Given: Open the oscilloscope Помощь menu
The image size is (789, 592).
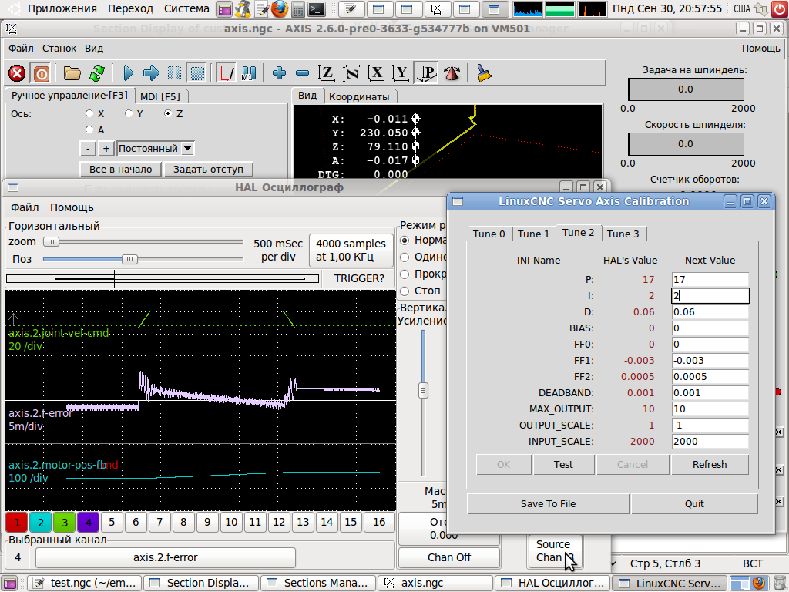Looking at the screenshot, I should tap(72, 207).
